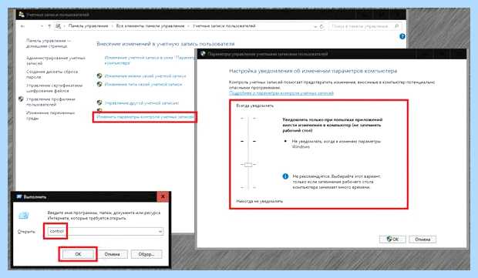Viewport: 478px width, 278px height.
Task: Set slider to bottom 'Никогда не уведомлять' tick
Action: (x=248, y=187)
